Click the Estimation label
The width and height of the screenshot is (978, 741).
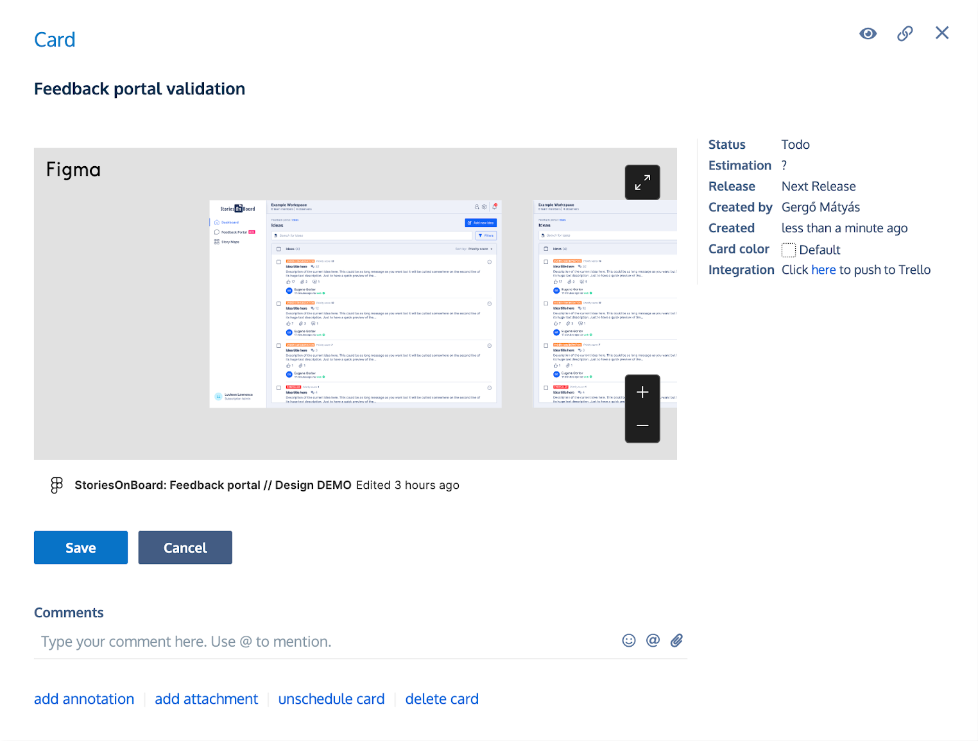point(740,166)
